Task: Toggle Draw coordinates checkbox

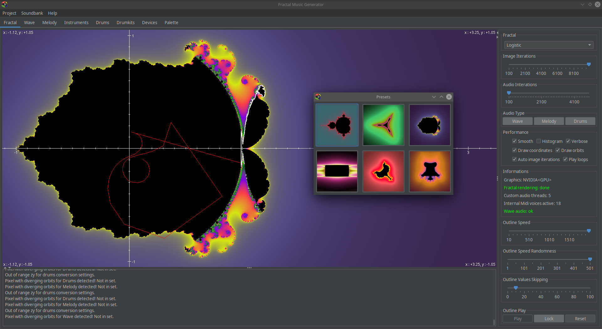Action: 515,150
